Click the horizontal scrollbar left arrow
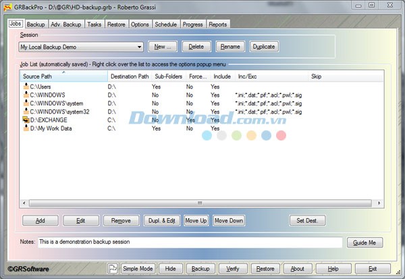This screenshot has width=405, height=279. [24, 203]
